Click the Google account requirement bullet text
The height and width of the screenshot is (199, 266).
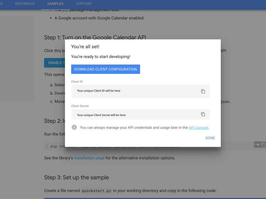coord(99,18)
